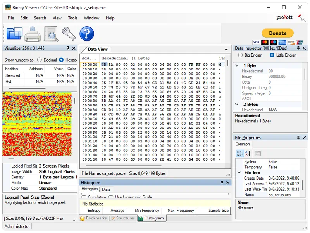
Task: Select hex byte 5A in first row
Action: coord(111,65)
